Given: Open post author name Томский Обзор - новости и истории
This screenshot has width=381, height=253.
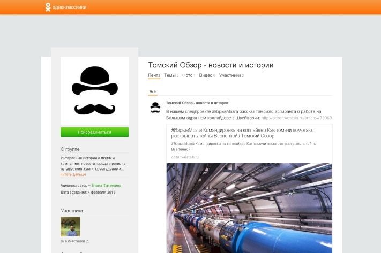Looking at the screenshot, I should pos(197,103).
